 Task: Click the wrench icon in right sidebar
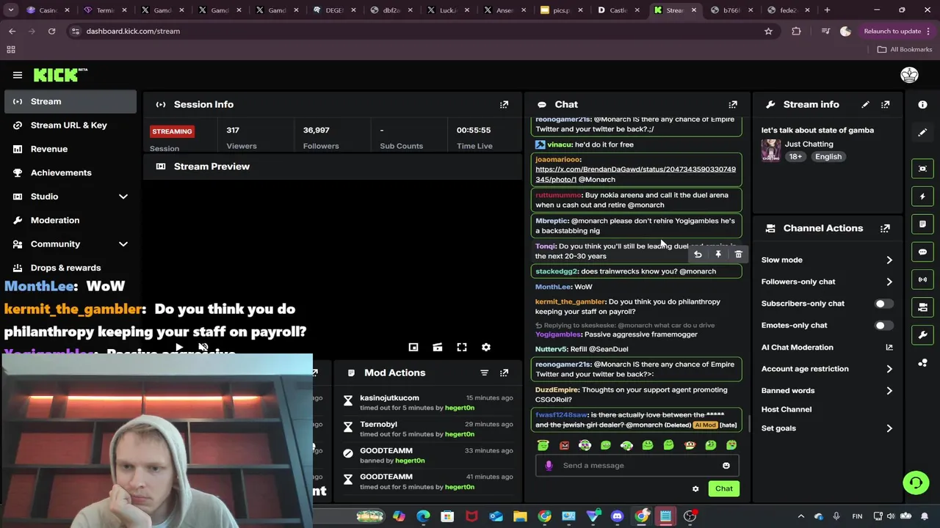tap(922, 335)
